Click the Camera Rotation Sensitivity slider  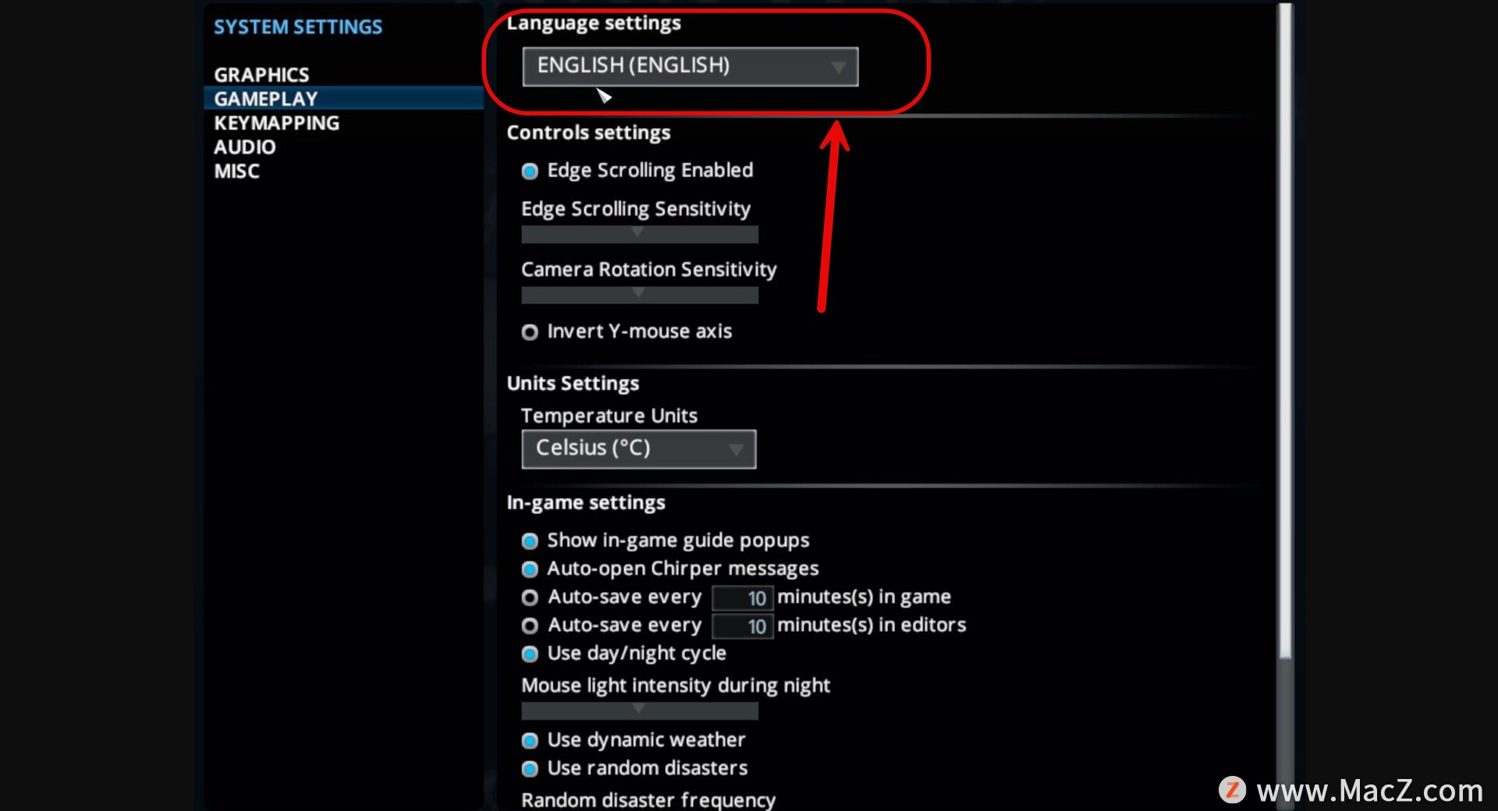pyautogui.click(x=639, y=295)
